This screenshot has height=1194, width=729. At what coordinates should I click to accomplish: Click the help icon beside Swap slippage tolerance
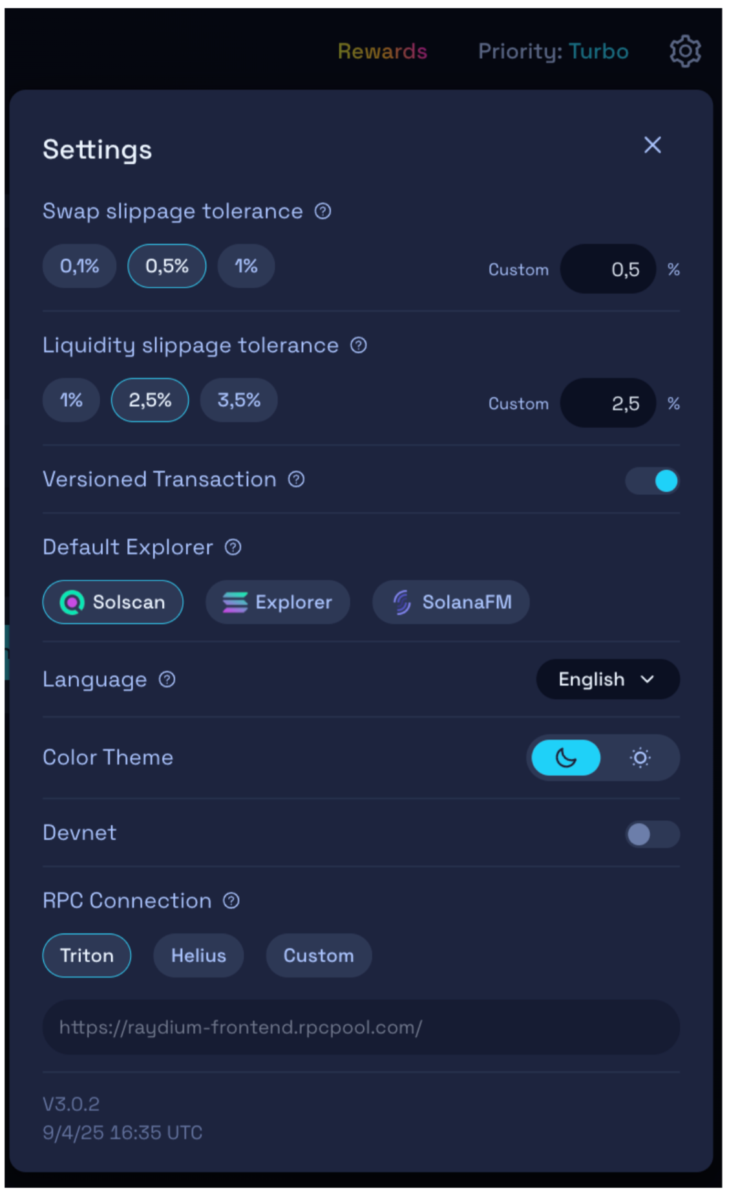[x=323, y=212]
